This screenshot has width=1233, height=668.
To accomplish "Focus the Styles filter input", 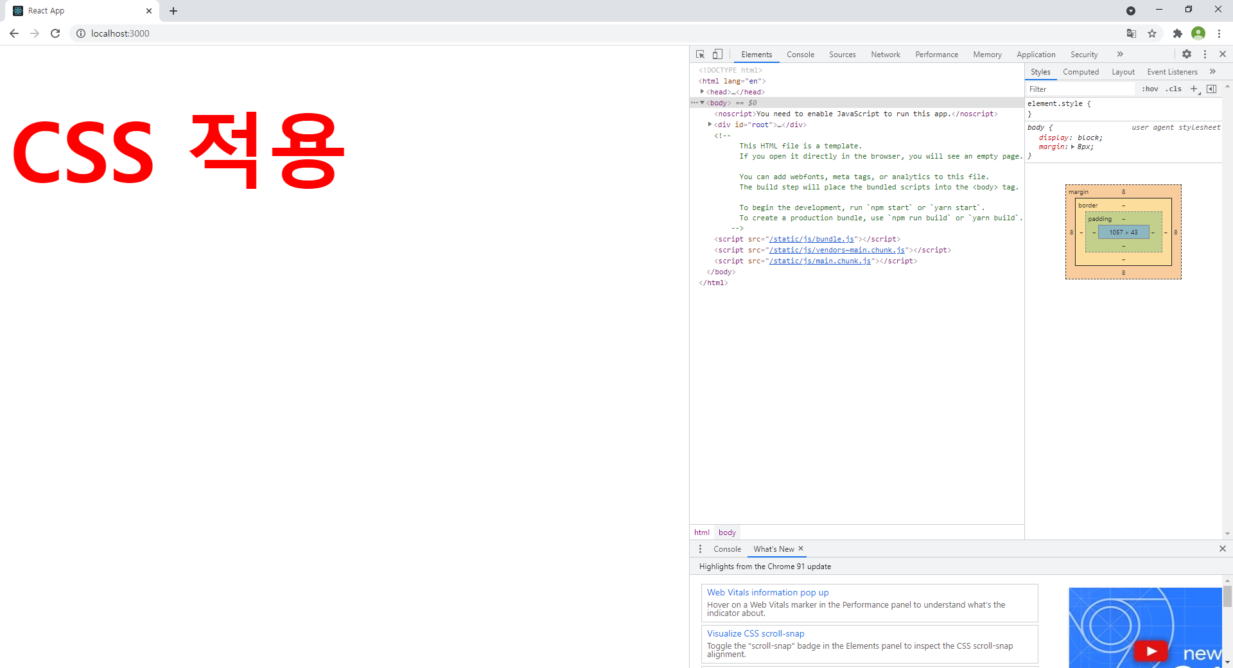I will (x=1080, y=89).
